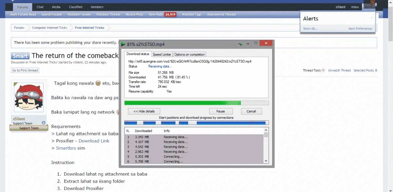Select connection row 1 with 3.343 MB
The height and width of the screenshot is (192, 393).
(x=194, y=137)
